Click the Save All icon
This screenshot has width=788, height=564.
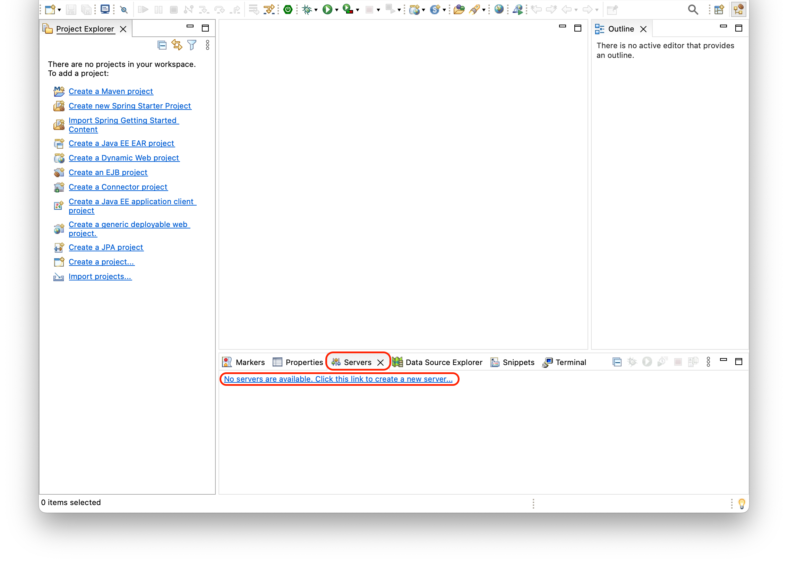(x=86, y=9)
